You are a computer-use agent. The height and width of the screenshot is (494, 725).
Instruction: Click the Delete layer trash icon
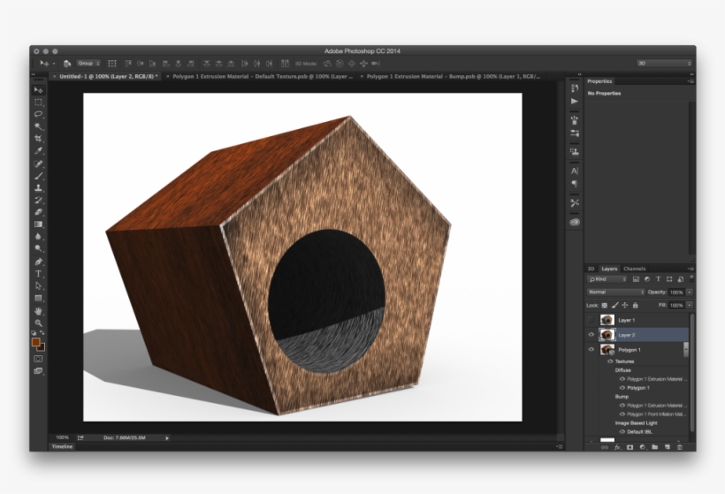coord(679,447)
